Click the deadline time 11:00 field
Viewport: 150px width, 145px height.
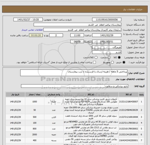pos(77,35)
